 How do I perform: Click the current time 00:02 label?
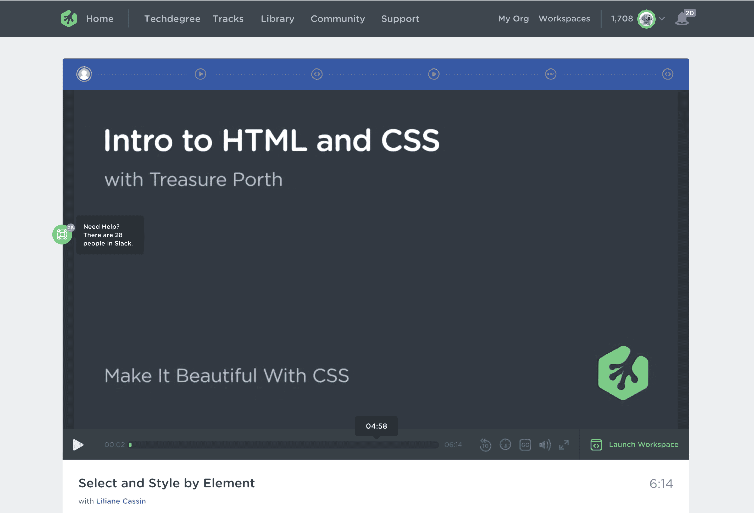click(x=114, y=445)
